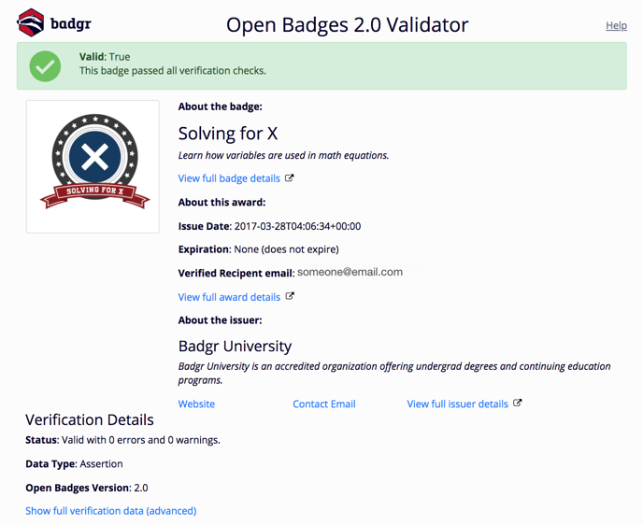Screen dimensions: 643x525
Task: Click the Open Badges Version 2.0 line
Action: pyautogui.click(x=87, y=488)
